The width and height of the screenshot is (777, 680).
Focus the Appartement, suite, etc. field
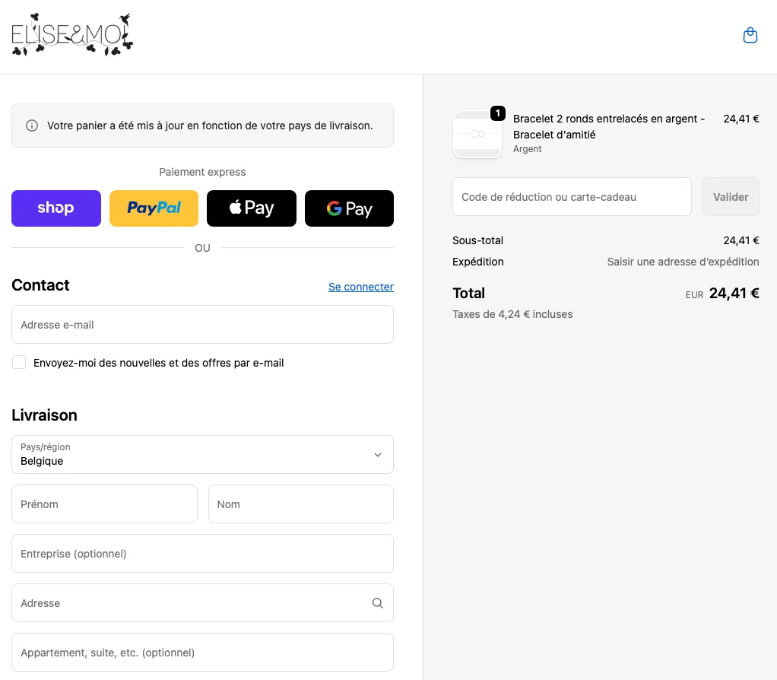point(202,653)
